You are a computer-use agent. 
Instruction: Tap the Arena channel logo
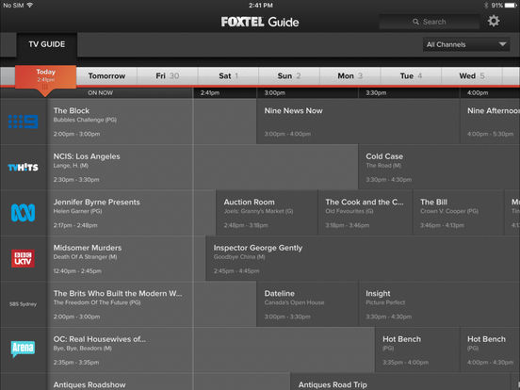coord(23,349)
